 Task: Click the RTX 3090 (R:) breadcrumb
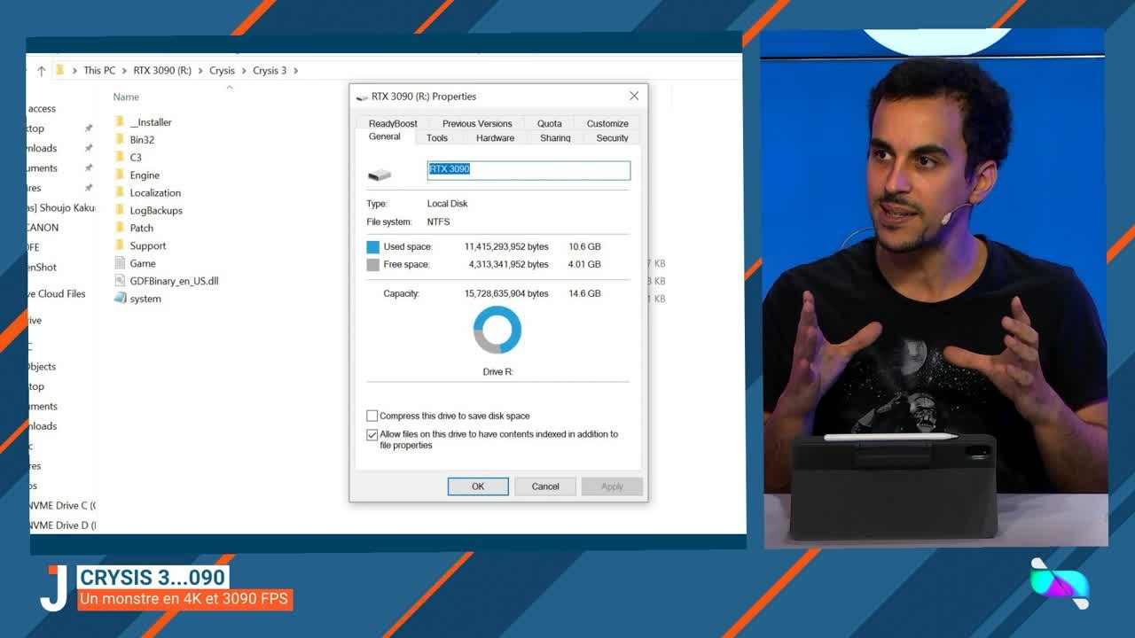pyautogui.click(x=162, y=71)
